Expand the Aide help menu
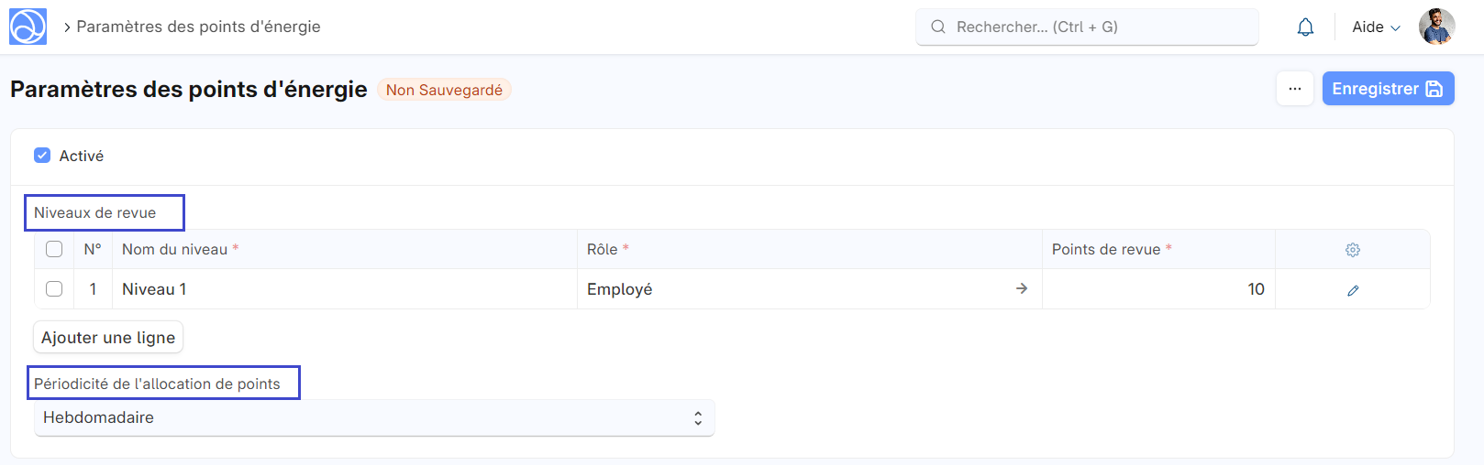Image resolution: width=1484 pixels, height=465 pixels. (1376, 27)
